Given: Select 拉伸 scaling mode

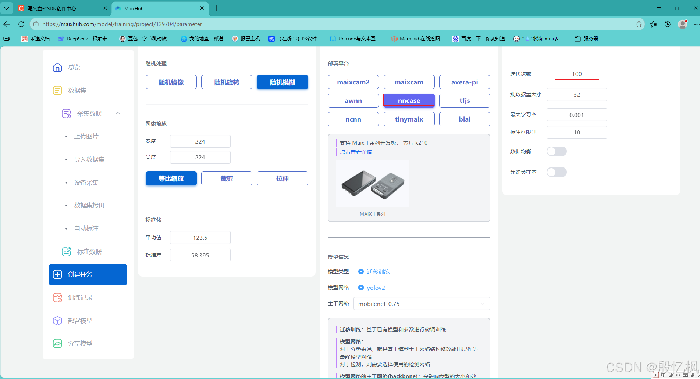Looking at the screenshot, I should (x=283, y=178).
